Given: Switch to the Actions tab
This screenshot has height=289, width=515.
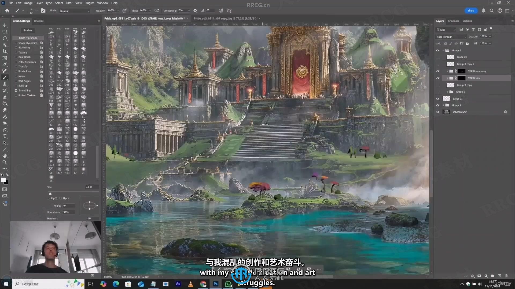Looking at the screenshot, I should [468, 21].
